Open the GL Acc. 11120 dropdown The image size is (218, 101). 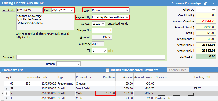pos(103,24)
